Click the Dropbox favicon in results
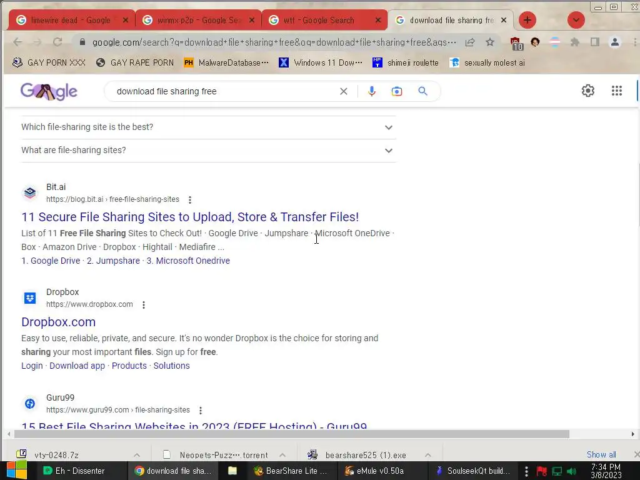 click(30, 298)
